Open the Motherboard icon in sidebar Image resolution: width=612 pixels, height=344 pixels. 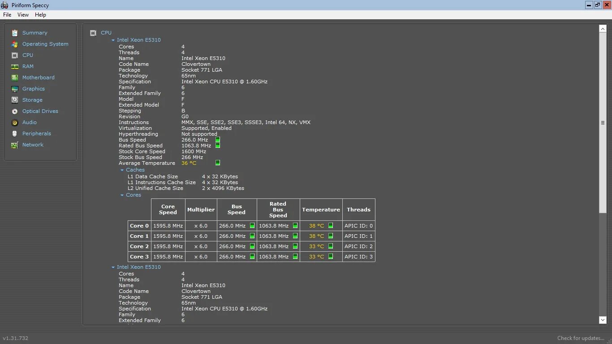15,77
